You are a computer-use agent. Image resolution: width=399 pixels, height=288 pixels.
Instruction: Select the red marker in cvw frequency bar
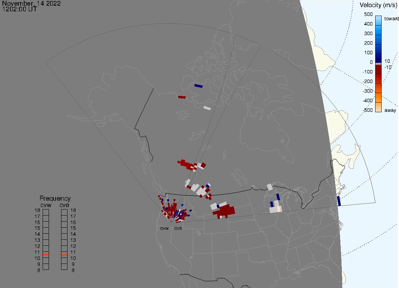pyautogui.click(x=46, y=255)
